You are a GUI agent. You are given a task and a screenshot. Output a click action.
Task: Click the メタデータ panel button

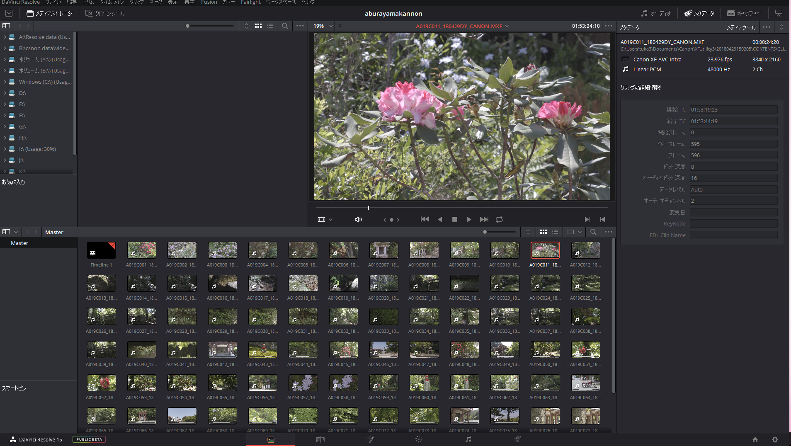point(699,13)
